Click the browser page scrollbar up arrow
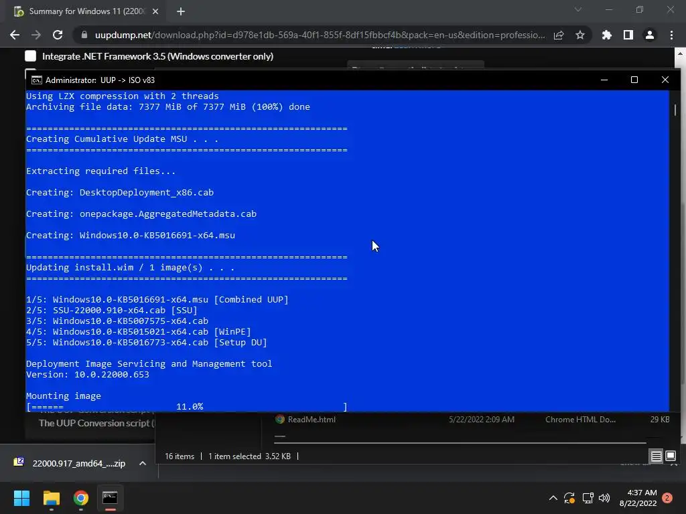Screen dimensions: 686x514 click(680, 54)
